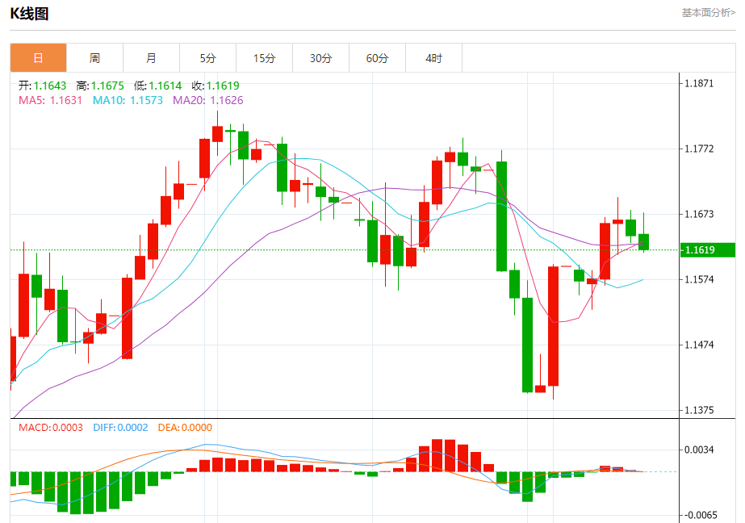
Task: Click the K线图 heading
Action: 29,14
